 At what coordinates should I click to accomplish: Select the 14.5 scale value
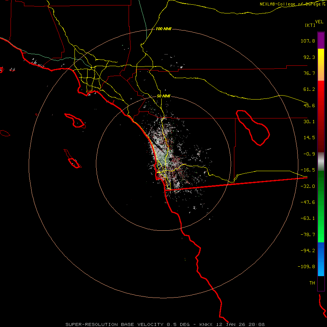(309, 138)
